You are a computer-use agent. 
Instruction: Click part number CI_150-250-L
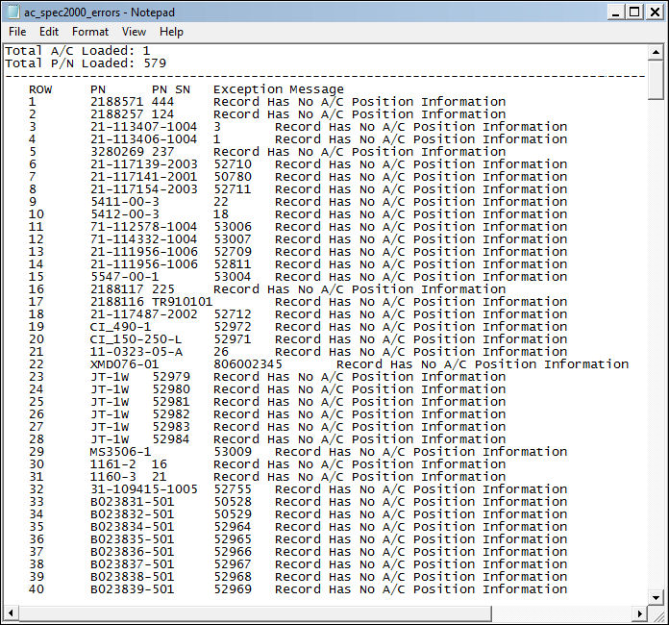coord(136,339)
